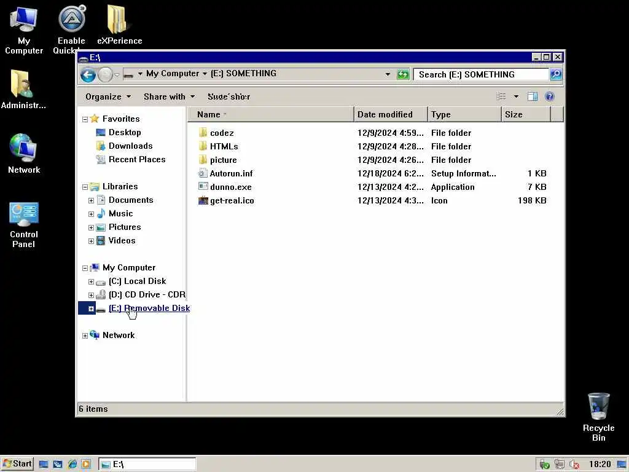Open the Administrator folder on desktop
629x472 pixels.
point(23,89)
